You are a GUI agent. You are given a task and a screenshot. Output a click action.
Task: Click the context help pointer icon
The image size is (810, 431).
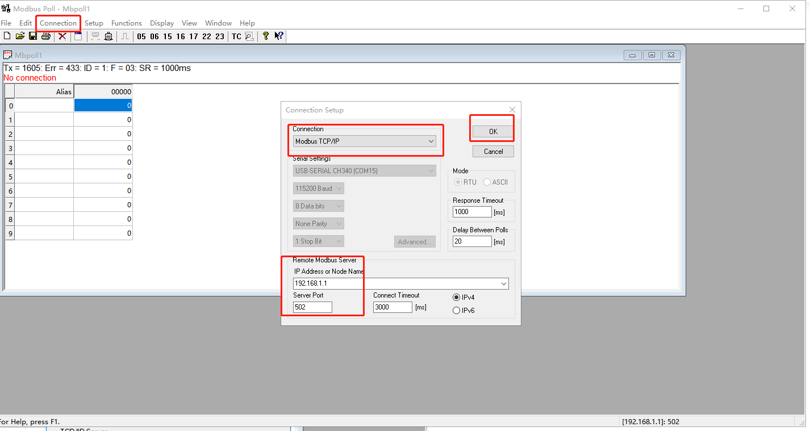[279, 36]
